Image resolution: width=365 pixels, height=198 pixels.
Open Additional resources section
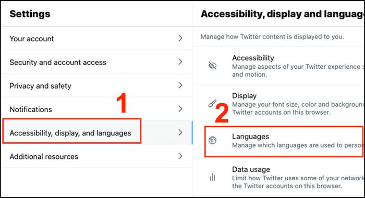point(97,156)
